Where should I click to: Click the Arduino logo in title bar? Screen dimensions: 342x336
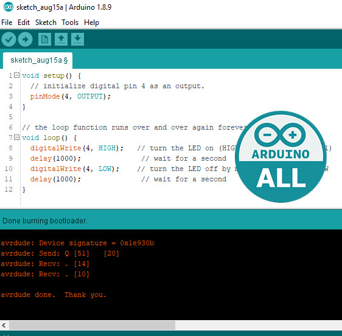click(x=9, y=7)
